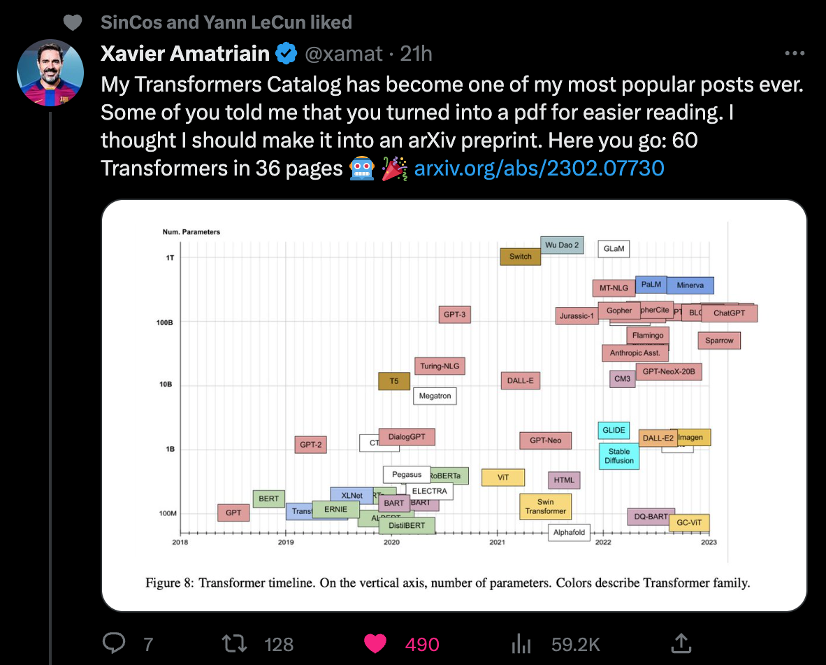Click the gray heart liked-by icon
Viewport: 826px width, 665px height.
click(73, 22)
